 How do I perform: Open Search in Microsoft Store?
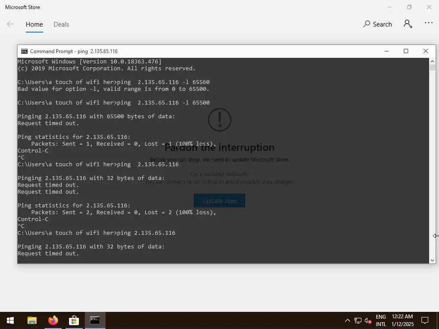377,24
